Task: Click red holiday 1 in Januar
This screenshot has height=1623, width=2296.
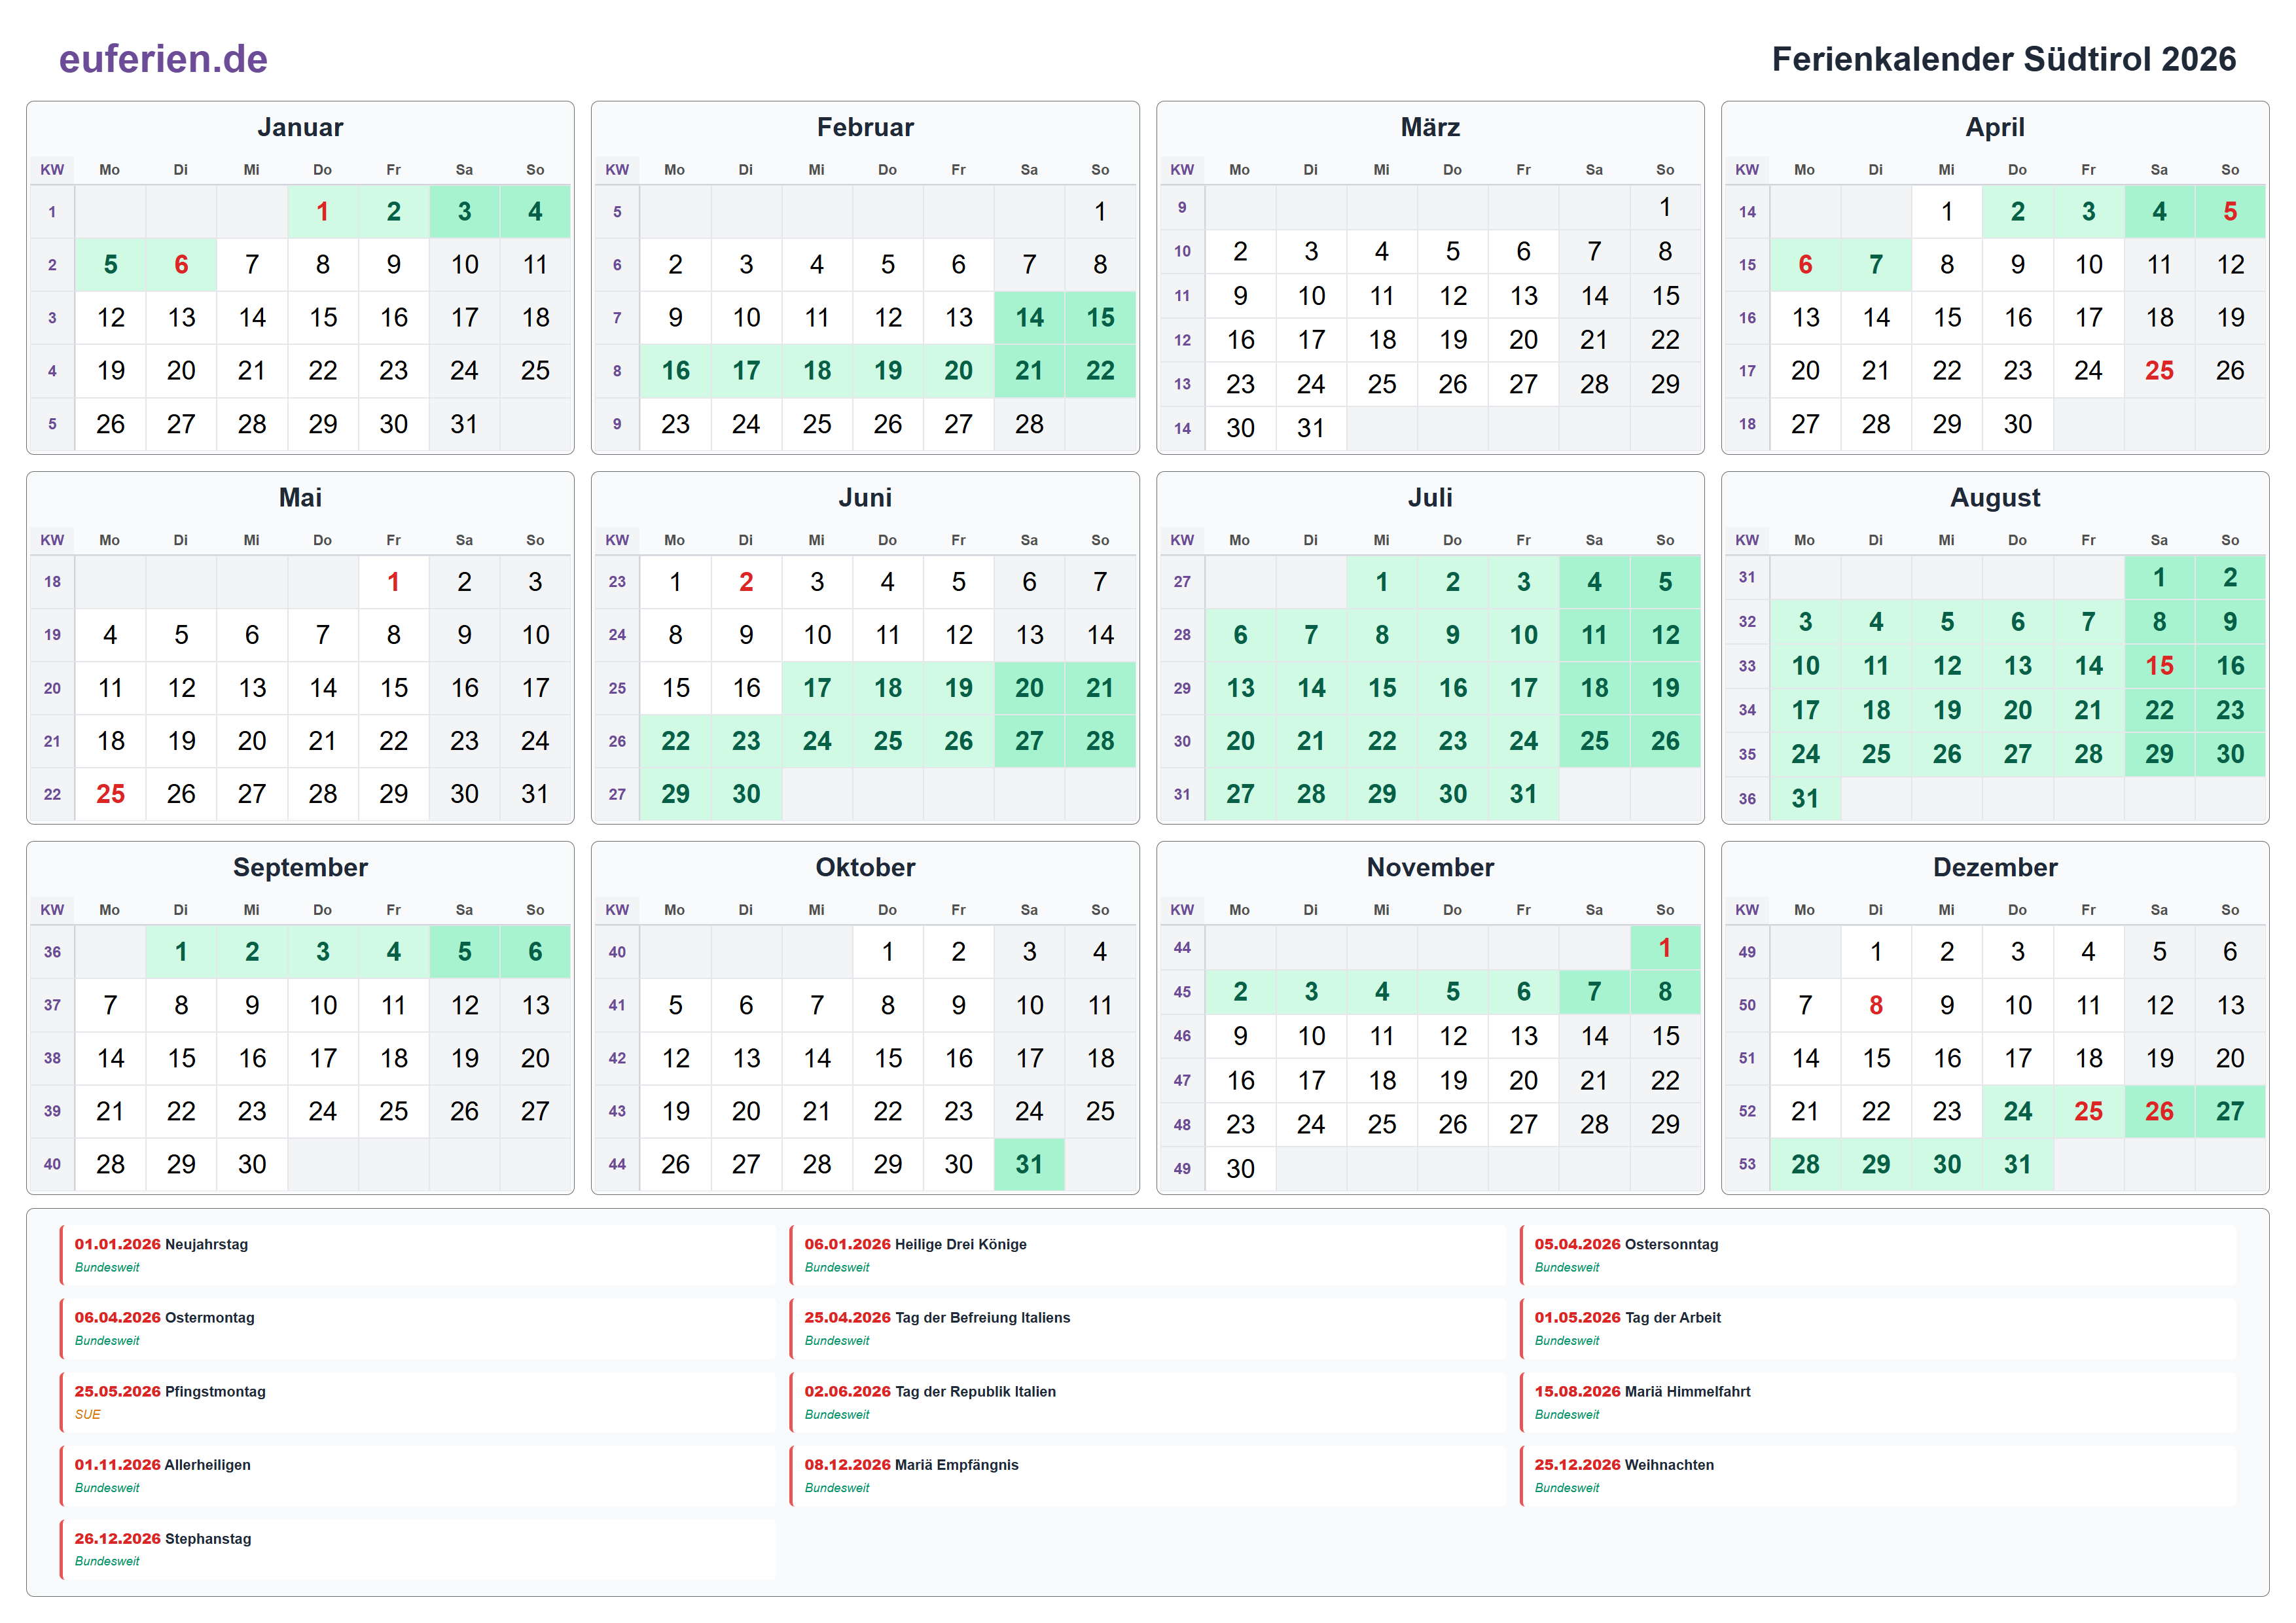Action: (322, 211)
